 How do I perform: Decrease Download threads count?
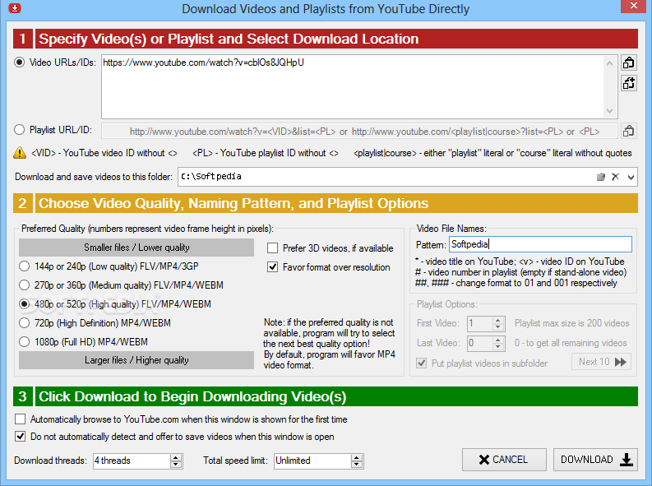click(176, 465)
